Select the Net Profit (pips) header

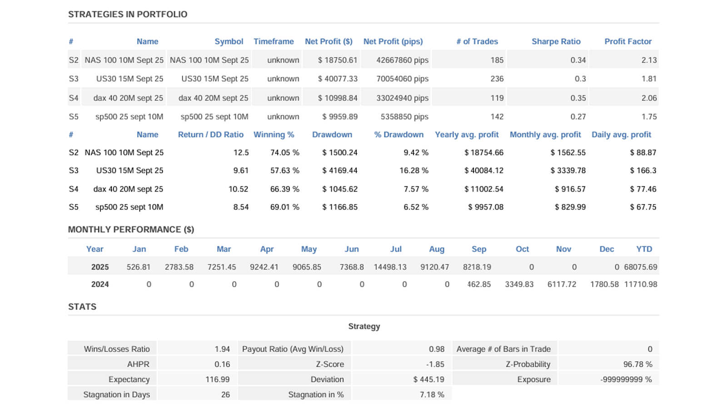coord(393,41)
